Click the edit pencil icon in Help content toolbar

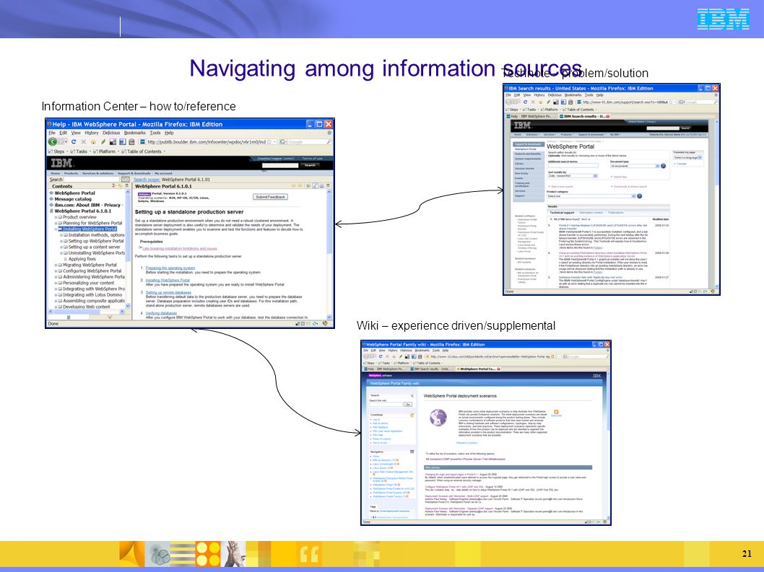(315, 186)
